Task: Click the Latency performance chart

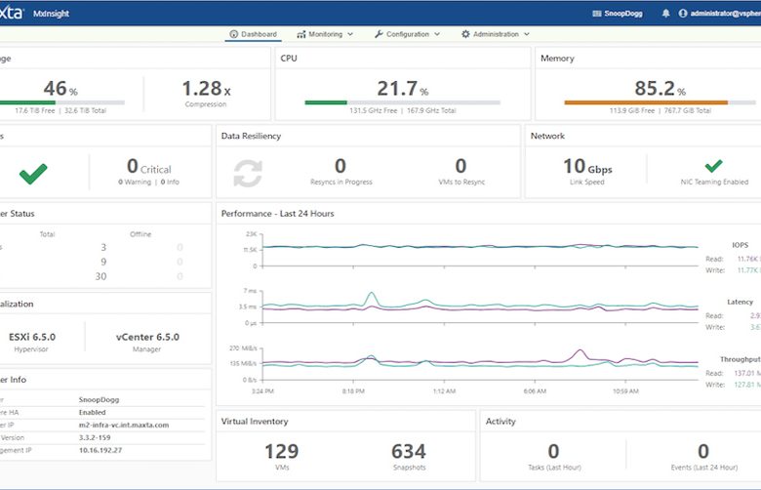Action: [x=479, y=306]
